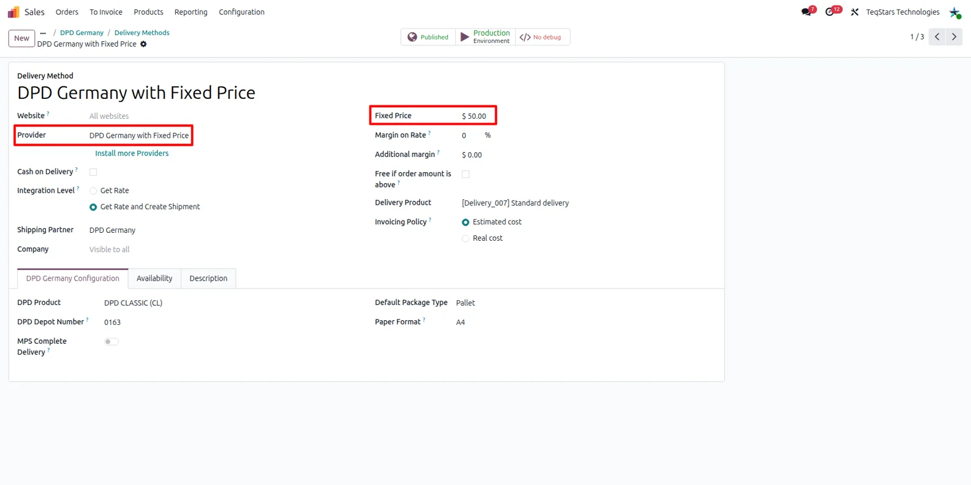Choose Estimated cost invoicing policy
Screen dimensions: 971x485
click(465, 222)
